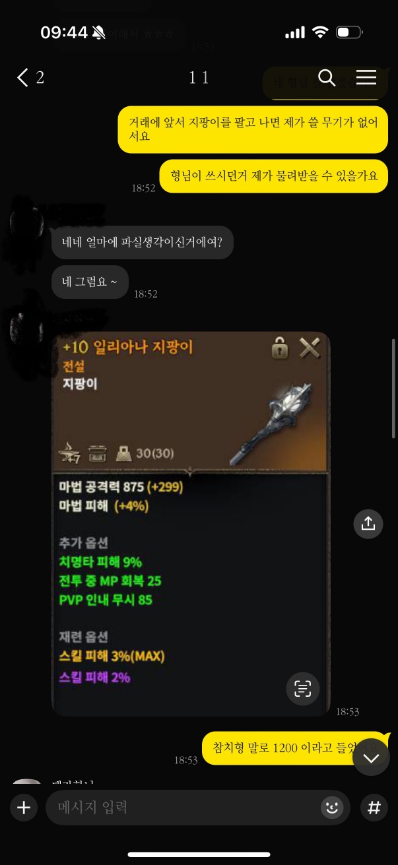Tap the "네 그럼요 ~" message bubble
The height and width of the screenshot is (865, 398).
click(x=90, y=282)
